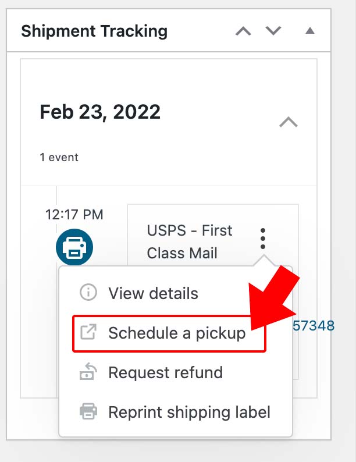Click the refund money icon

[88, 372]
